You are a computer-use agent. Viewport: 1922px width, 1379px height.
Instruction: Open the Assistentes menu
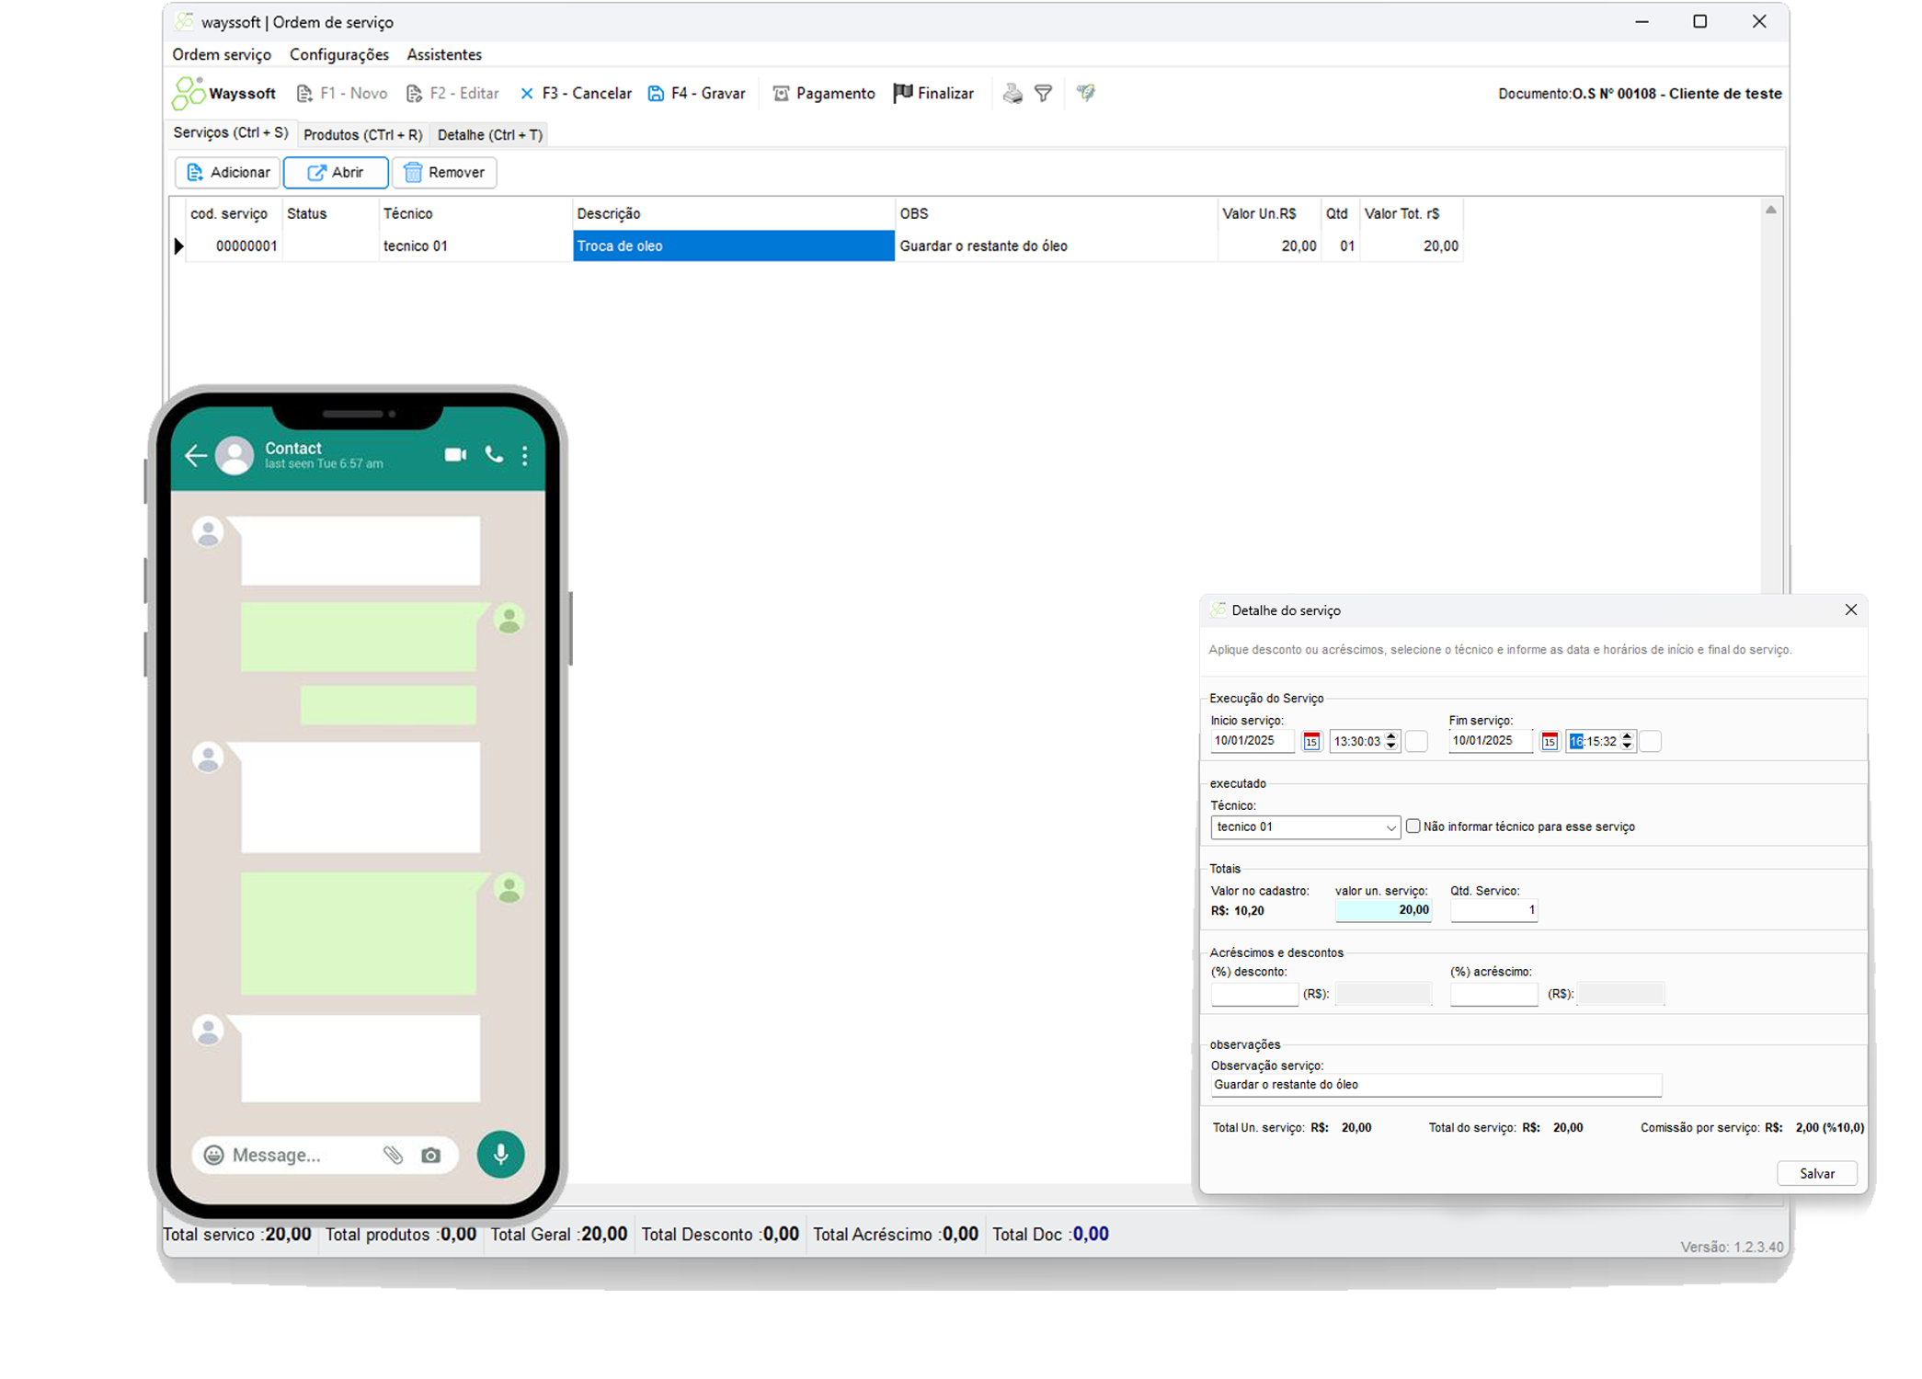(x=444, y=54)
